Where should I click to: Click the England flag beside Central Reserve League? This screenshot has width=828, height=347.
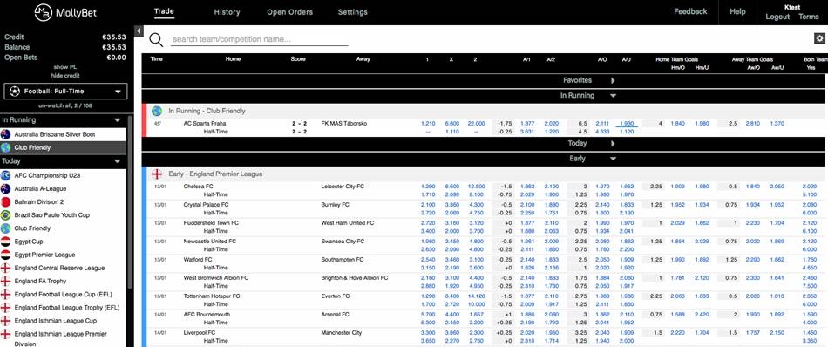click(x=6, y=268)
